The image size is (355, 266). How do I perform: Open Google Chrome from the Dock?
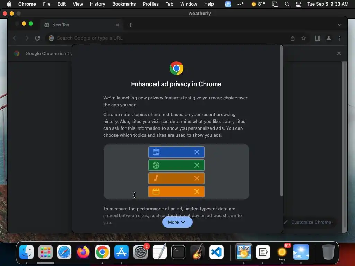(x=102, y=252)
